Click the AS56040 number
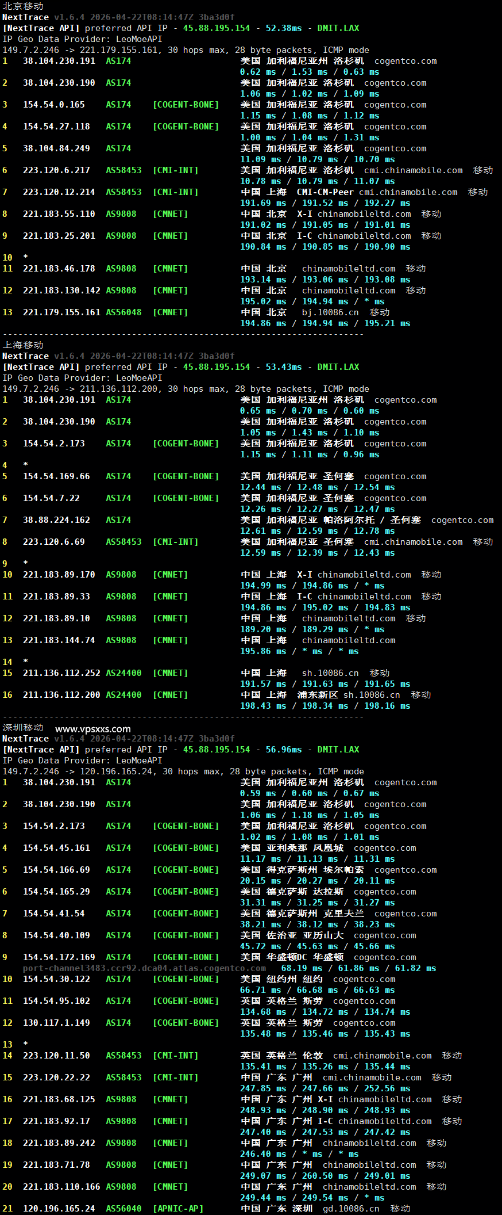The image size is (502, 1215). point(123,1209)
